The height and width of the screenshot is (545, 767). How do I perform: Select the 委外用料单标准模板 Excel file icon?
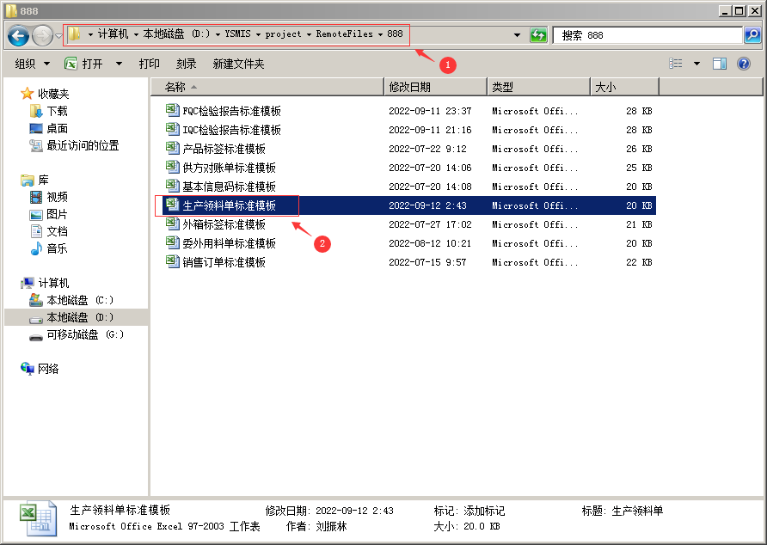point(172,242)
